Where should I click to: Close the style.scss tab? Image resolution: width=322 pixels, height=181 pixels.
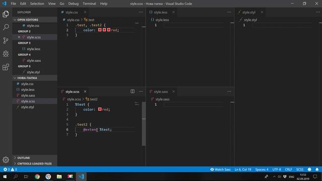(85, 92)
